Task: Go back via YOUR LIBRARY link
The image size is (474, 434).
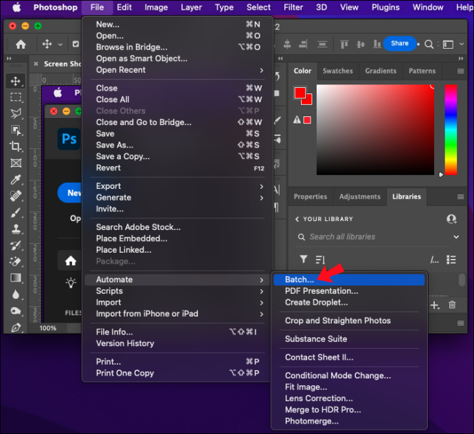Action: click(x=324, y=219)
